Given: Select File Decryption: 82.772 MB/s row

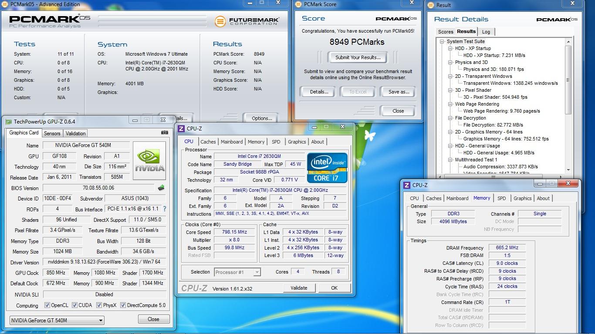Looking at the screenshot, I should [493, 125].
